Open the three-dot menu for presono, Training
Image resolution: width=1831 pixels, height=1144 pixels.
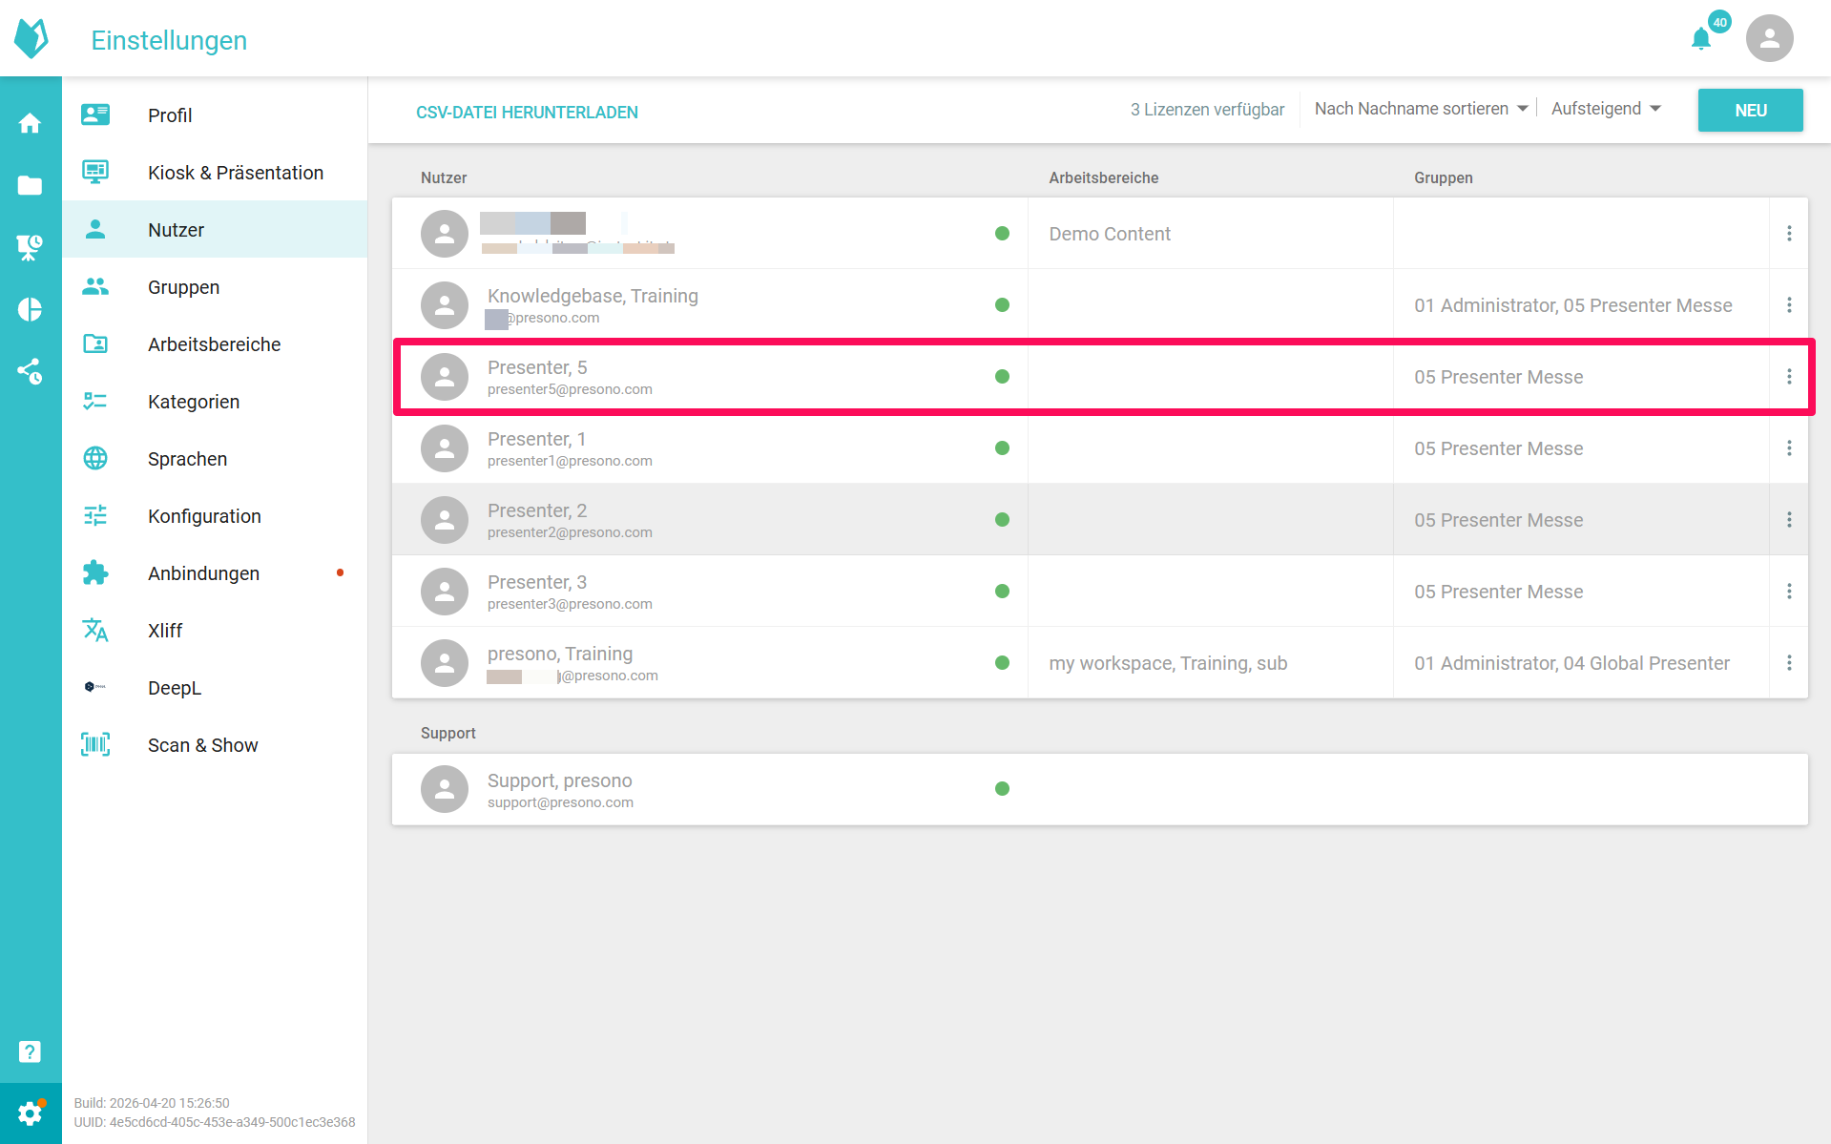pyautogui.click(x=1789, y=663)
